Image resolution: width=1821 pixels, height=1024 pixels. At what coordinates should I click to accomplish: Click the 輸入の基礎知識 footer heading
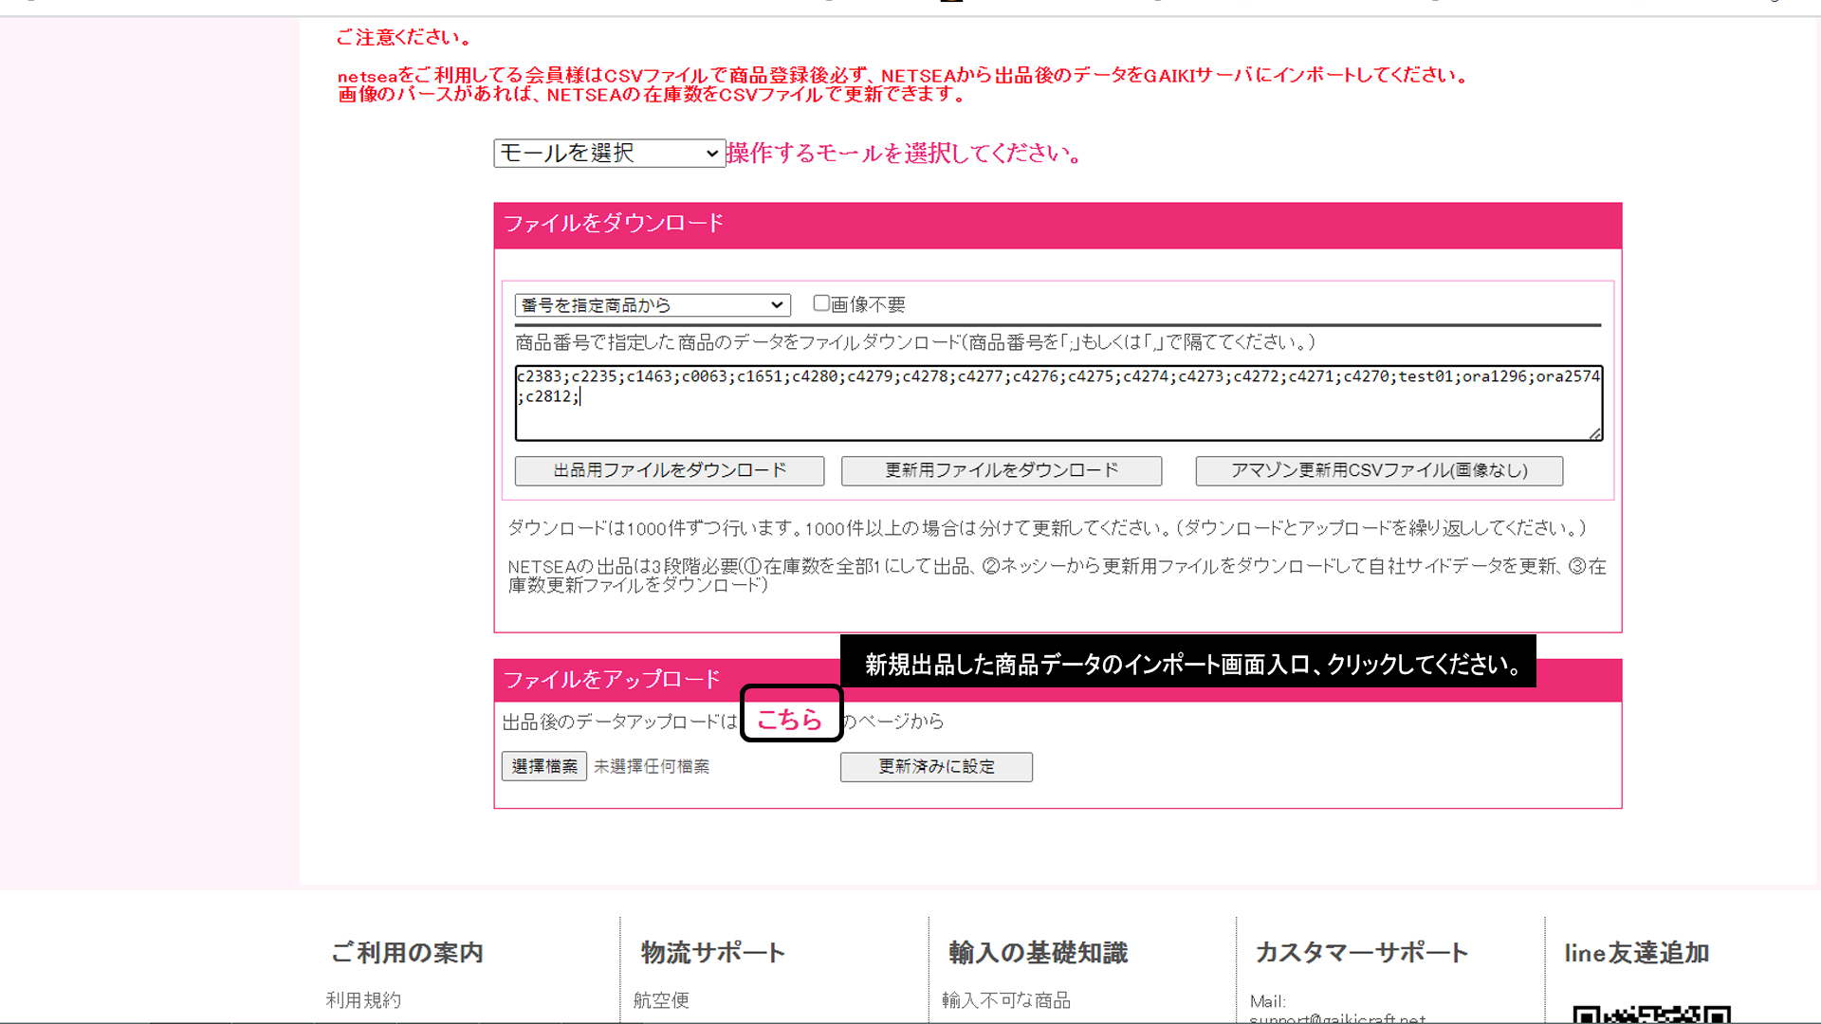coord(1038,953)
